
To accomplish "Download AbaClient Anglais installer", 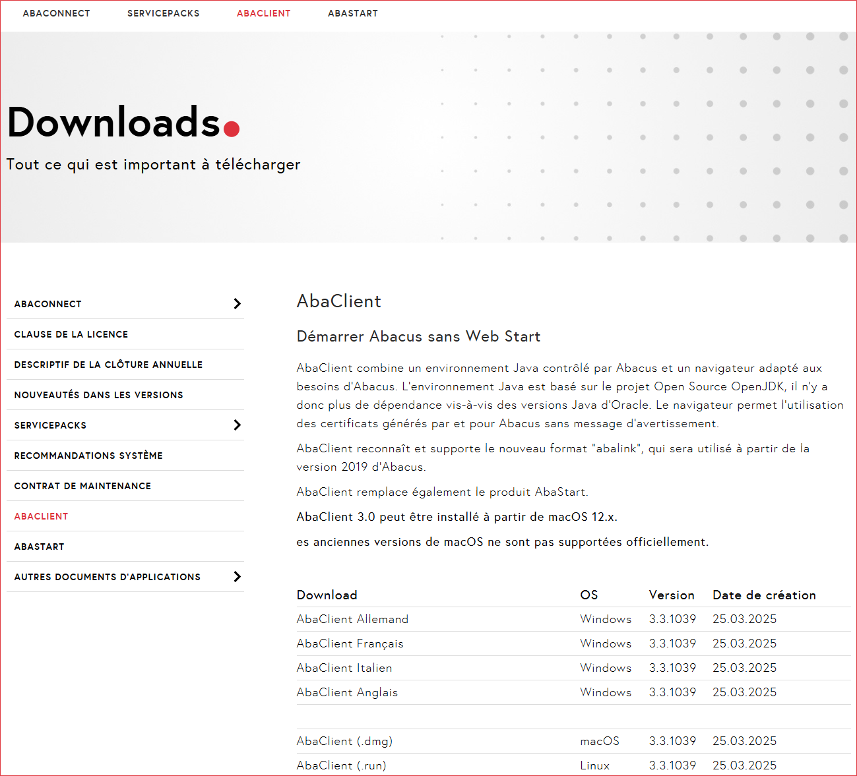I will click(347, 692).
